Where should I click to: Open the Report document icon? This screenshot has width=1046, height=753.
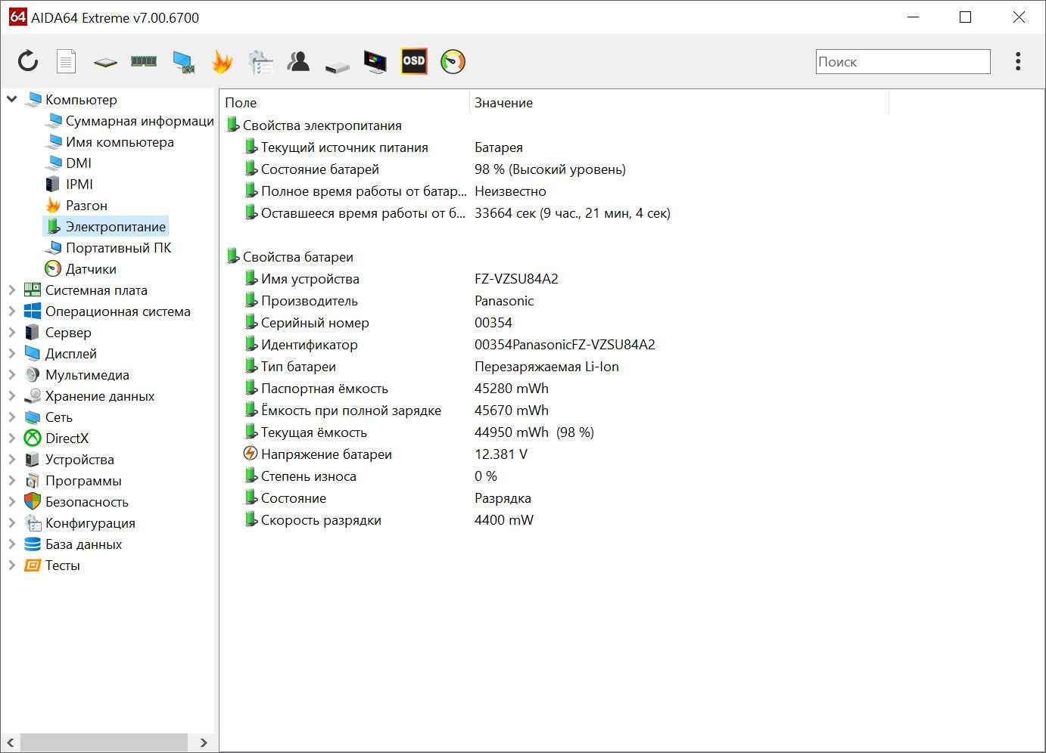point(67,61)
